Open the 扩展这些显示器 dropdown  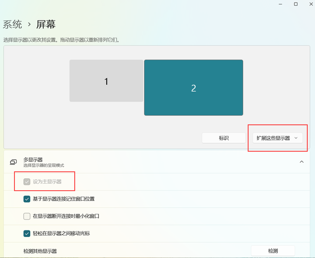(x=277, y=138)
